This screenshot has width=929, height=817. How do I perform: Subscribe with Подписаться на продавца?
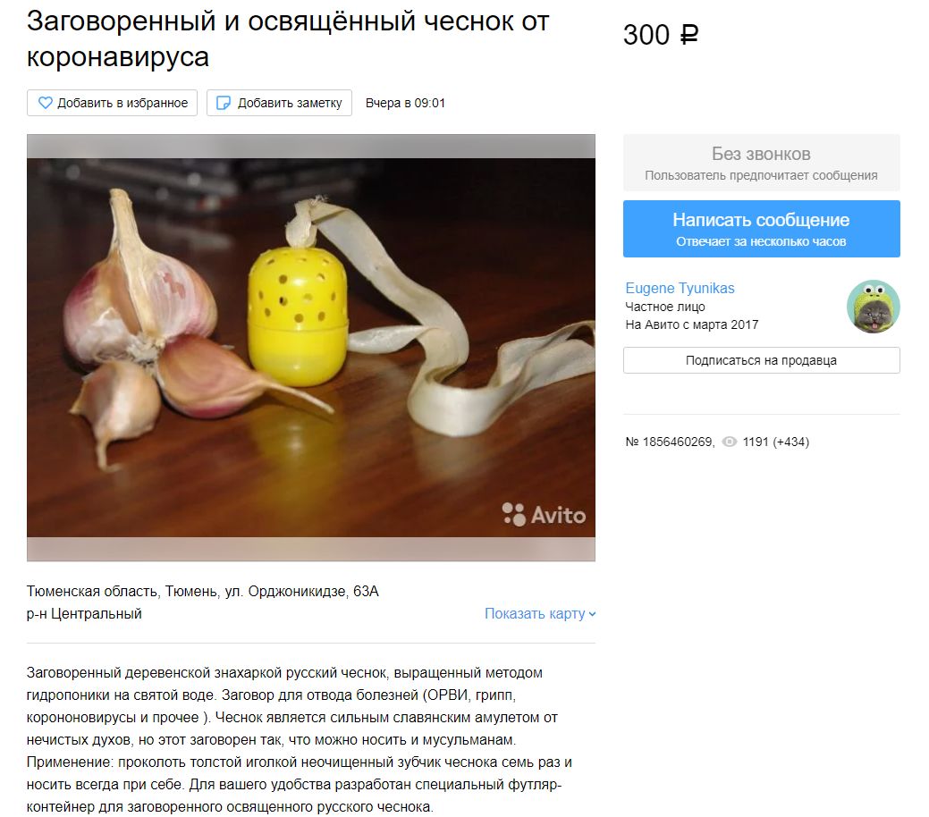(761, 360)
